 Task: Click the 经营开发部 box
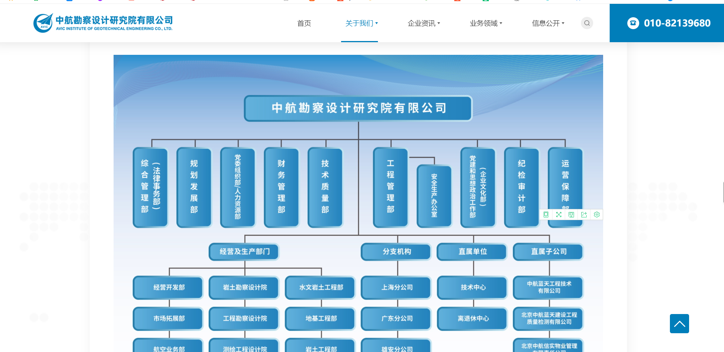[x=168, y=288]
